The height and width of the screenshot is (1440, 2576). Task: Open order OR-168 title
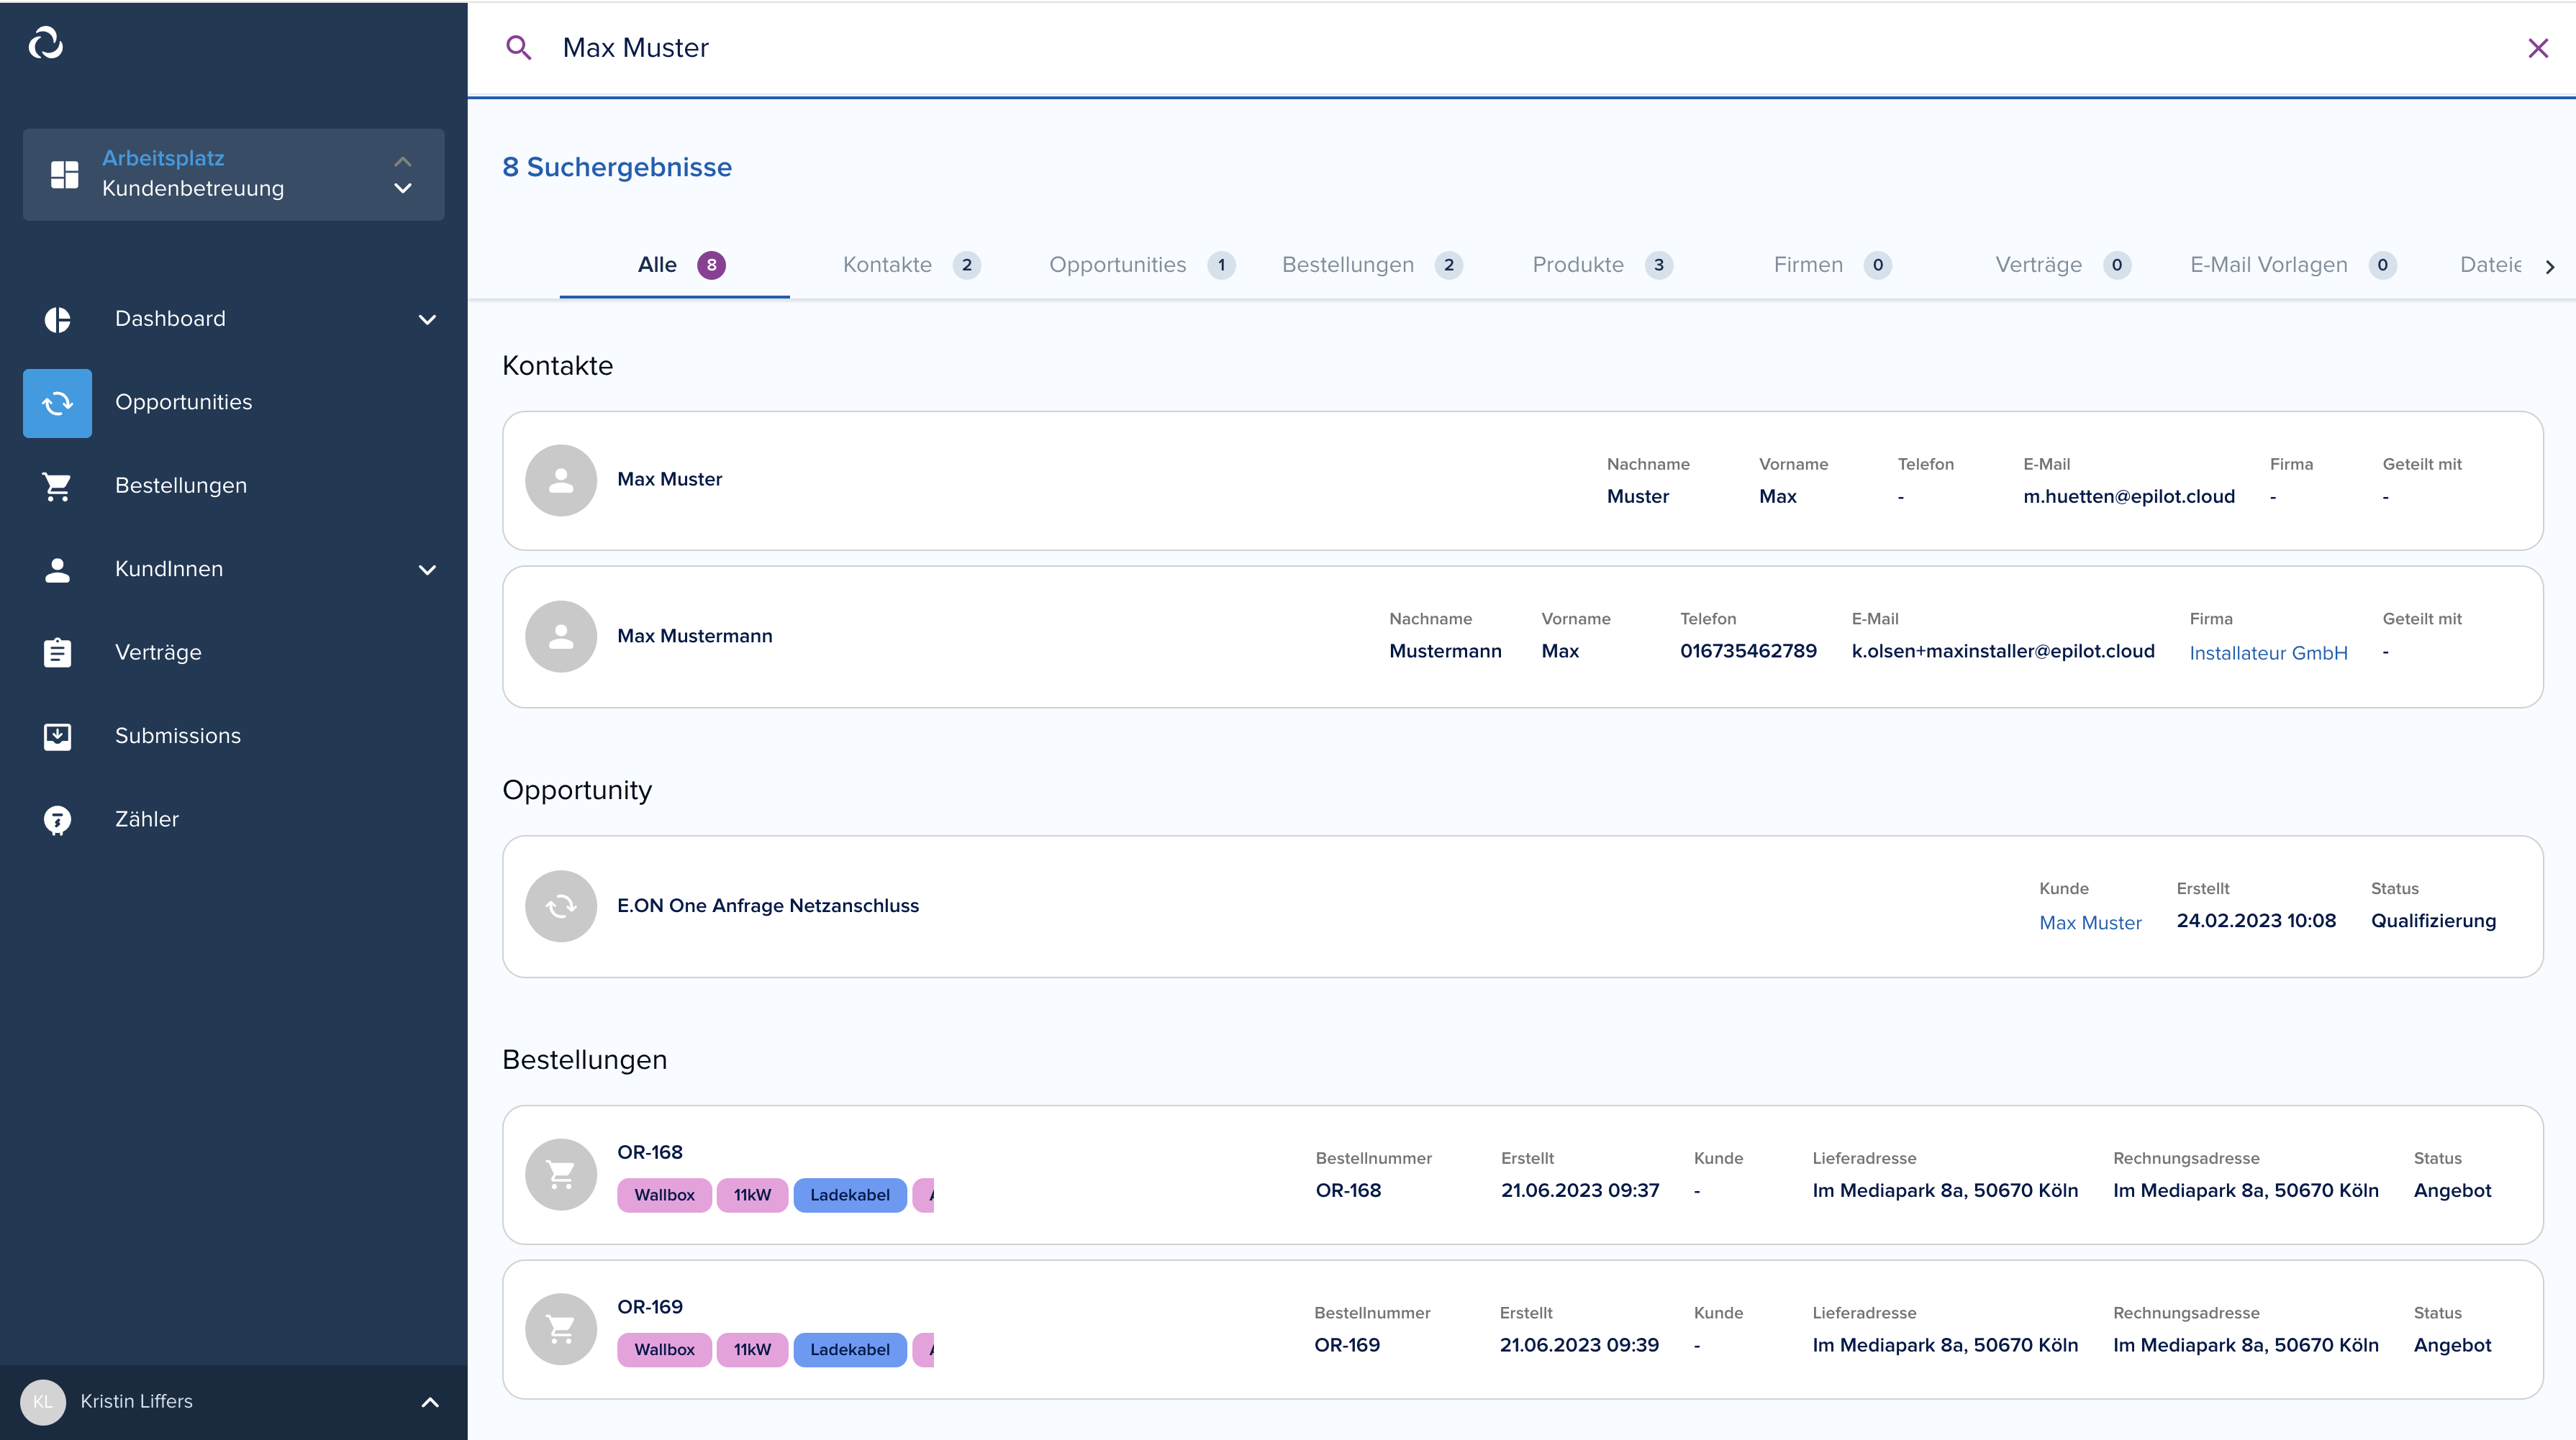coord(649,1152)
